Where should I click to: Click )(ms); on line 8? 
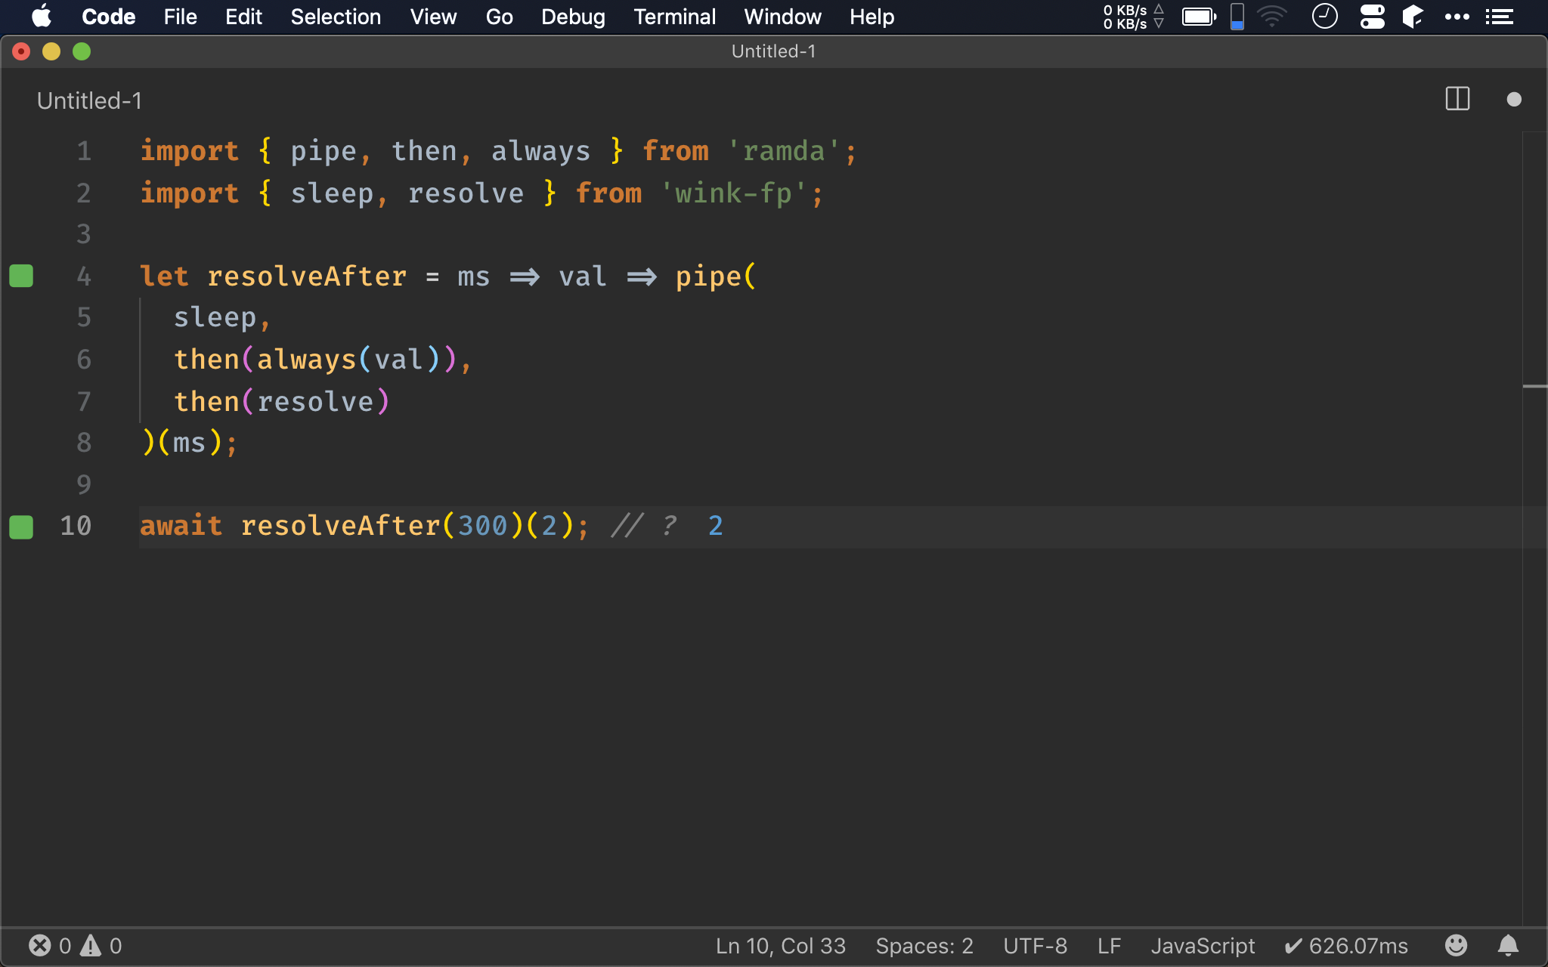click(x=190, y=443)
